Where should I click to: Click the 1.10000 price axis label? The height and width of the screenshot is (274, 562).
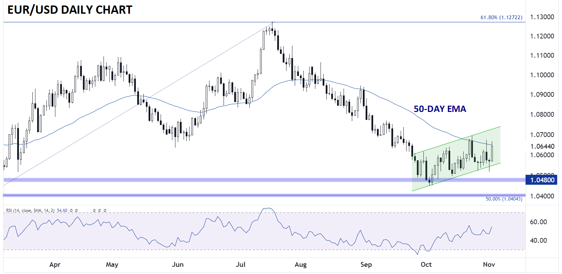point(542,75)
